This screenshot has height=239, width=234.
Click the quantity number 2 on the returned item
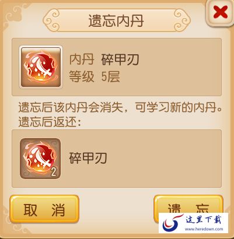[54, 172]
